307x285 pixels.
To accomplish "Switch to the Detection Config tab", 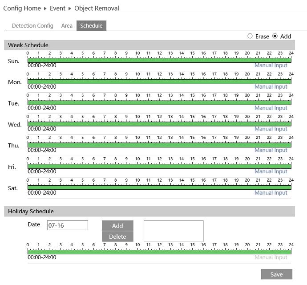I will coord(32,26).
